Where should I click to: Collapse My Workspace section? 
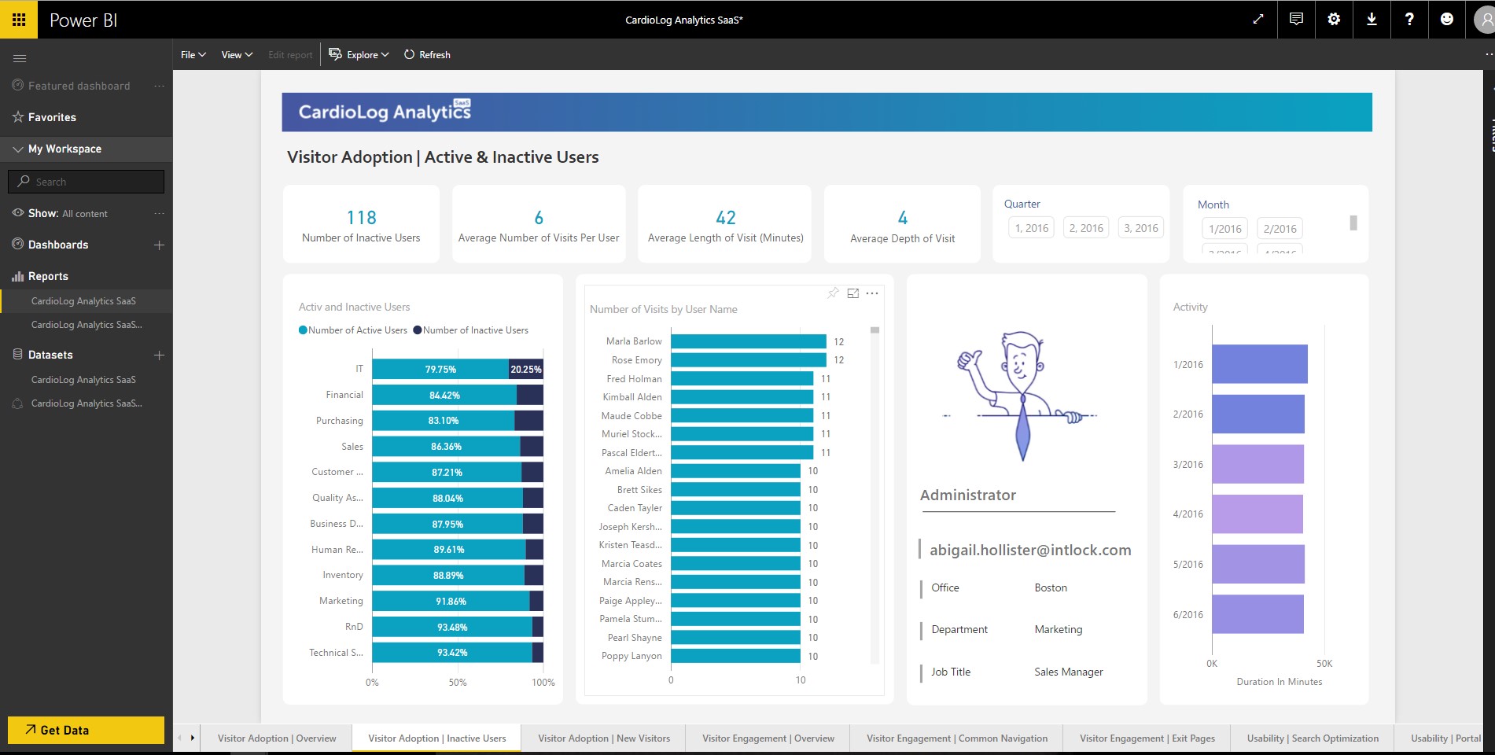coord(18,149)
